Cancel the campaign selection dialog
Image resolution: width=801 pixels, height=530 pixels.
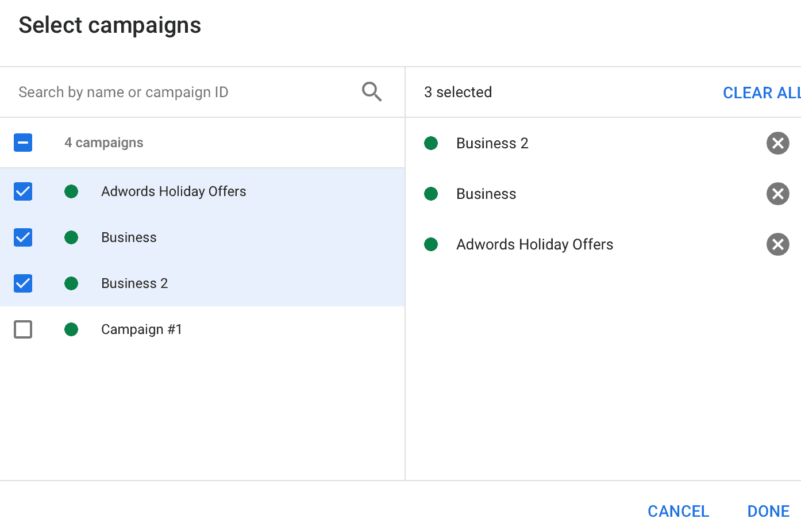(678, 511)
